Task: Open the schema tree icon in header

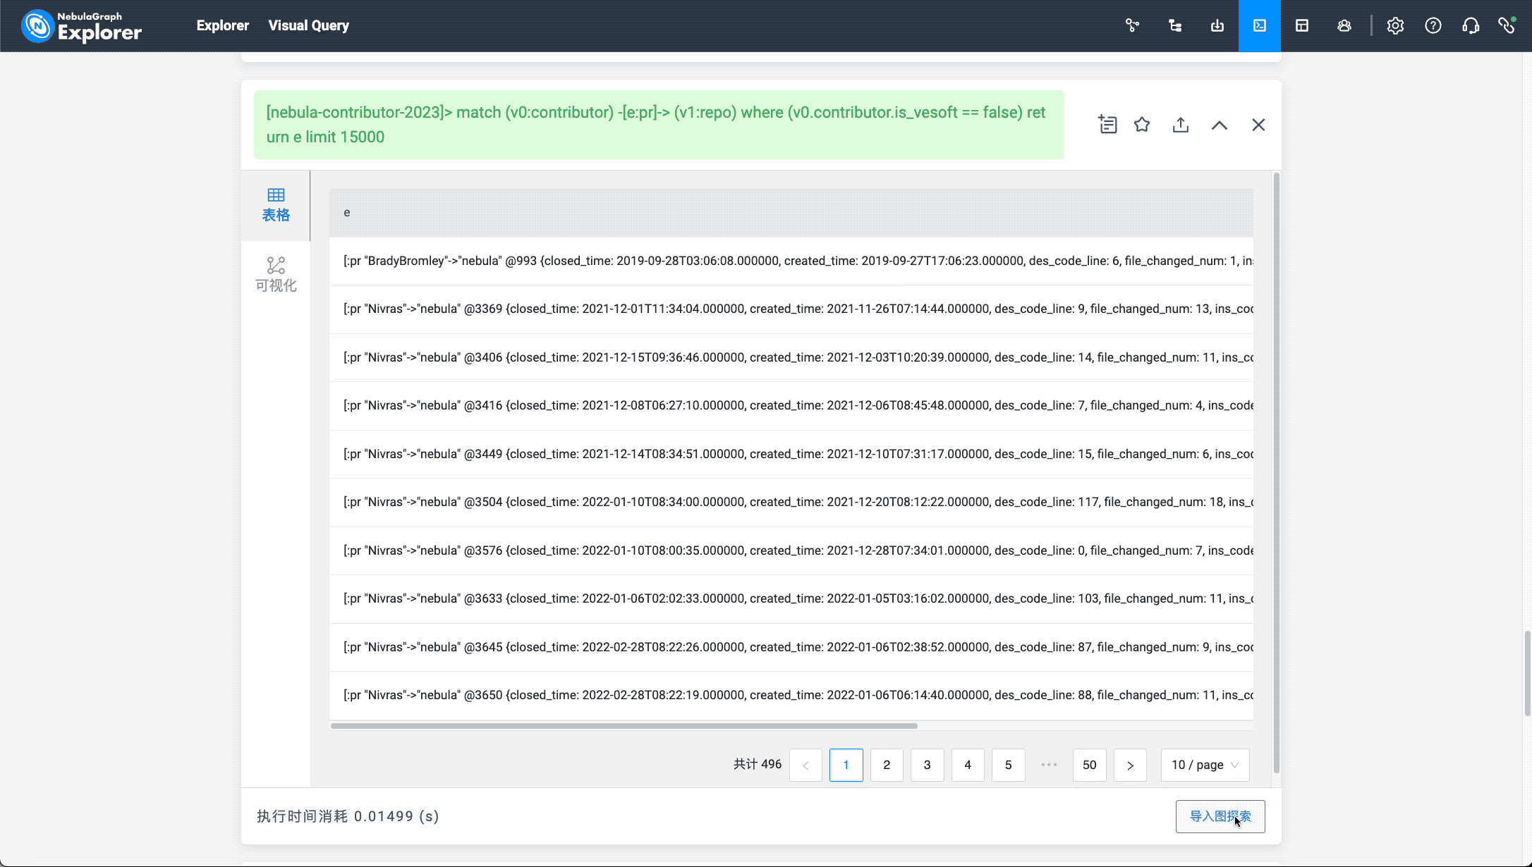Action: (x=1175, y=26)
